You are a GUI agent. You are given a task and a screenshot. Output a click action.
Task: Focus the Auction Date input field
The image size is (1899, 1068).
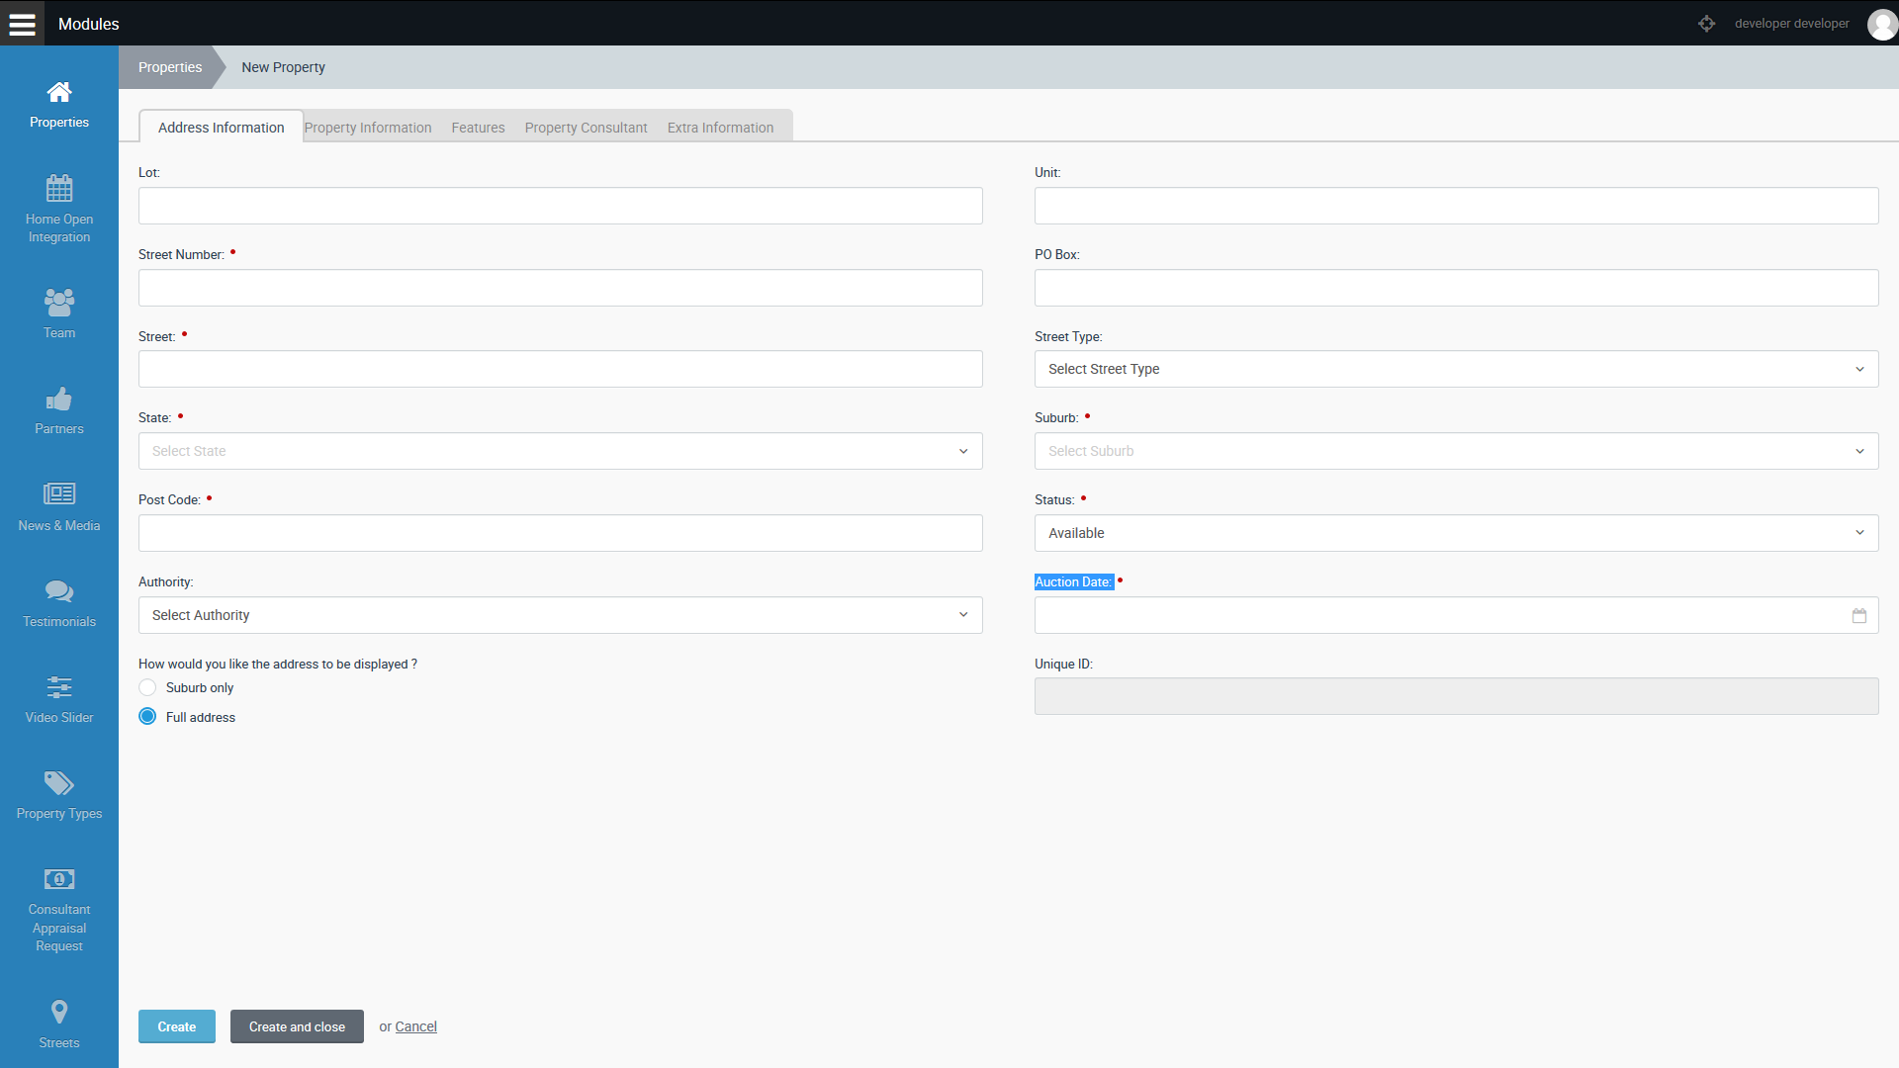coord(1456,615)
